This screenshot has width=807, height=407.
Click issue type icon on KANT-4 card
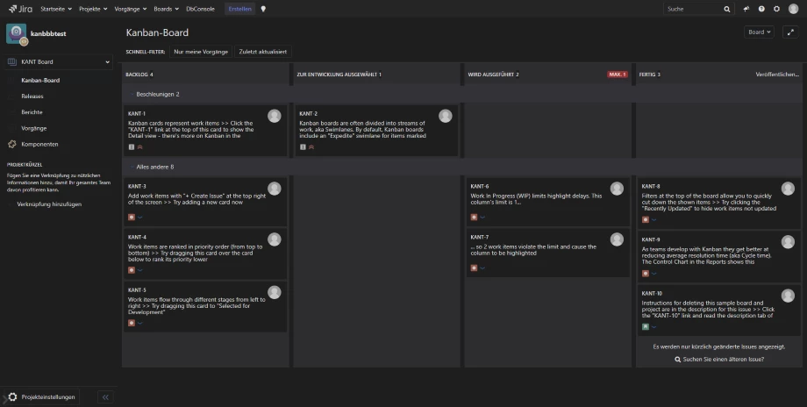click(132, 270)
